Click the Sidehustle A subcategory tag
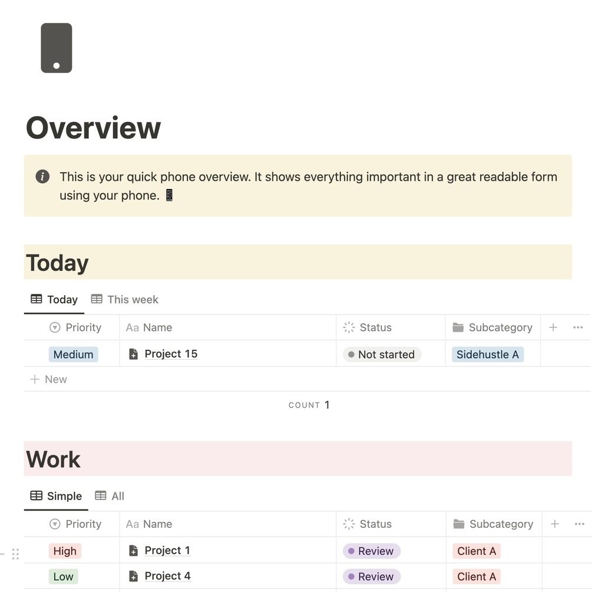The image size is (592, 592). 487,355
